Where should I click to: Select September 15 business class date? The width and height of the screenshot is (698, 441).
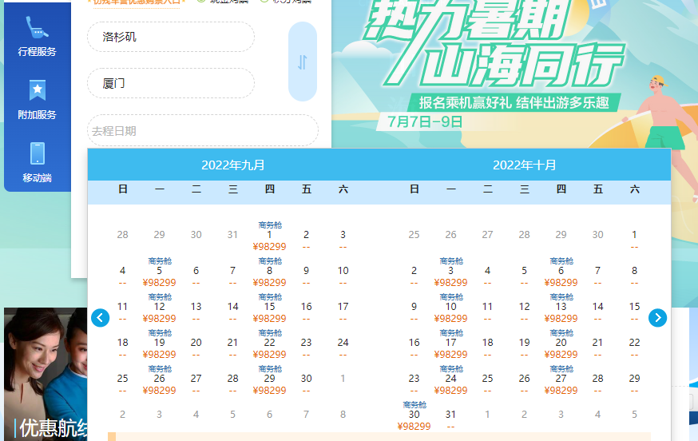click(x=269, y=308)
